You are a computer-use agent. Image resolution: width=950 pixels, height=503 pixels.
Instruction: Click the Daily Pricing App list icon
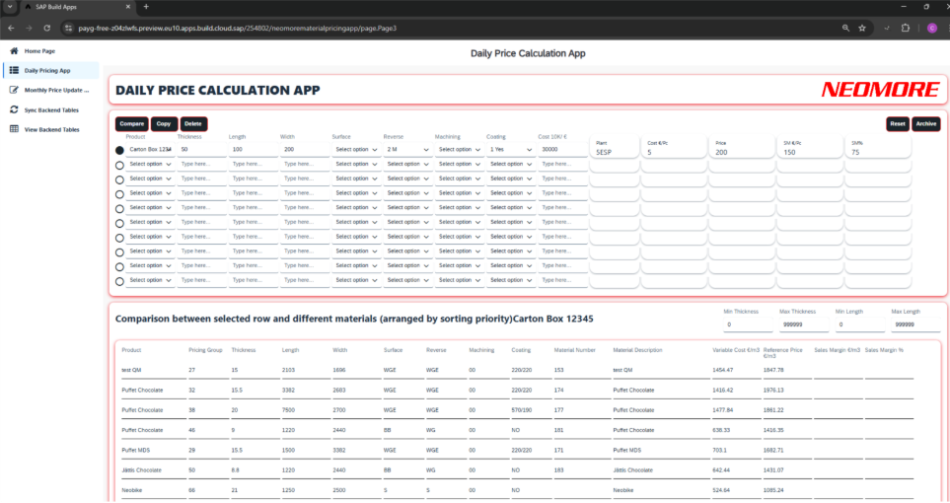pyautogui.click(x=14, y=70)
